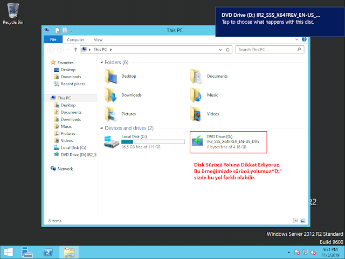
Task: Select the DVD Drive (D:) drive icon
Action: click(197, 141)
